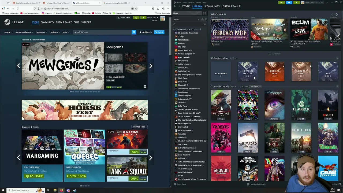343x193 pixels.
Task: Open the Hardware dropdown in store nav
Action: click(x=55, y=32)
